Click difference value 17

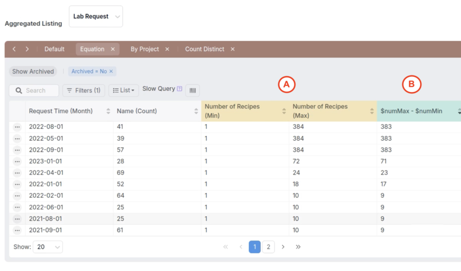point(384,184)
